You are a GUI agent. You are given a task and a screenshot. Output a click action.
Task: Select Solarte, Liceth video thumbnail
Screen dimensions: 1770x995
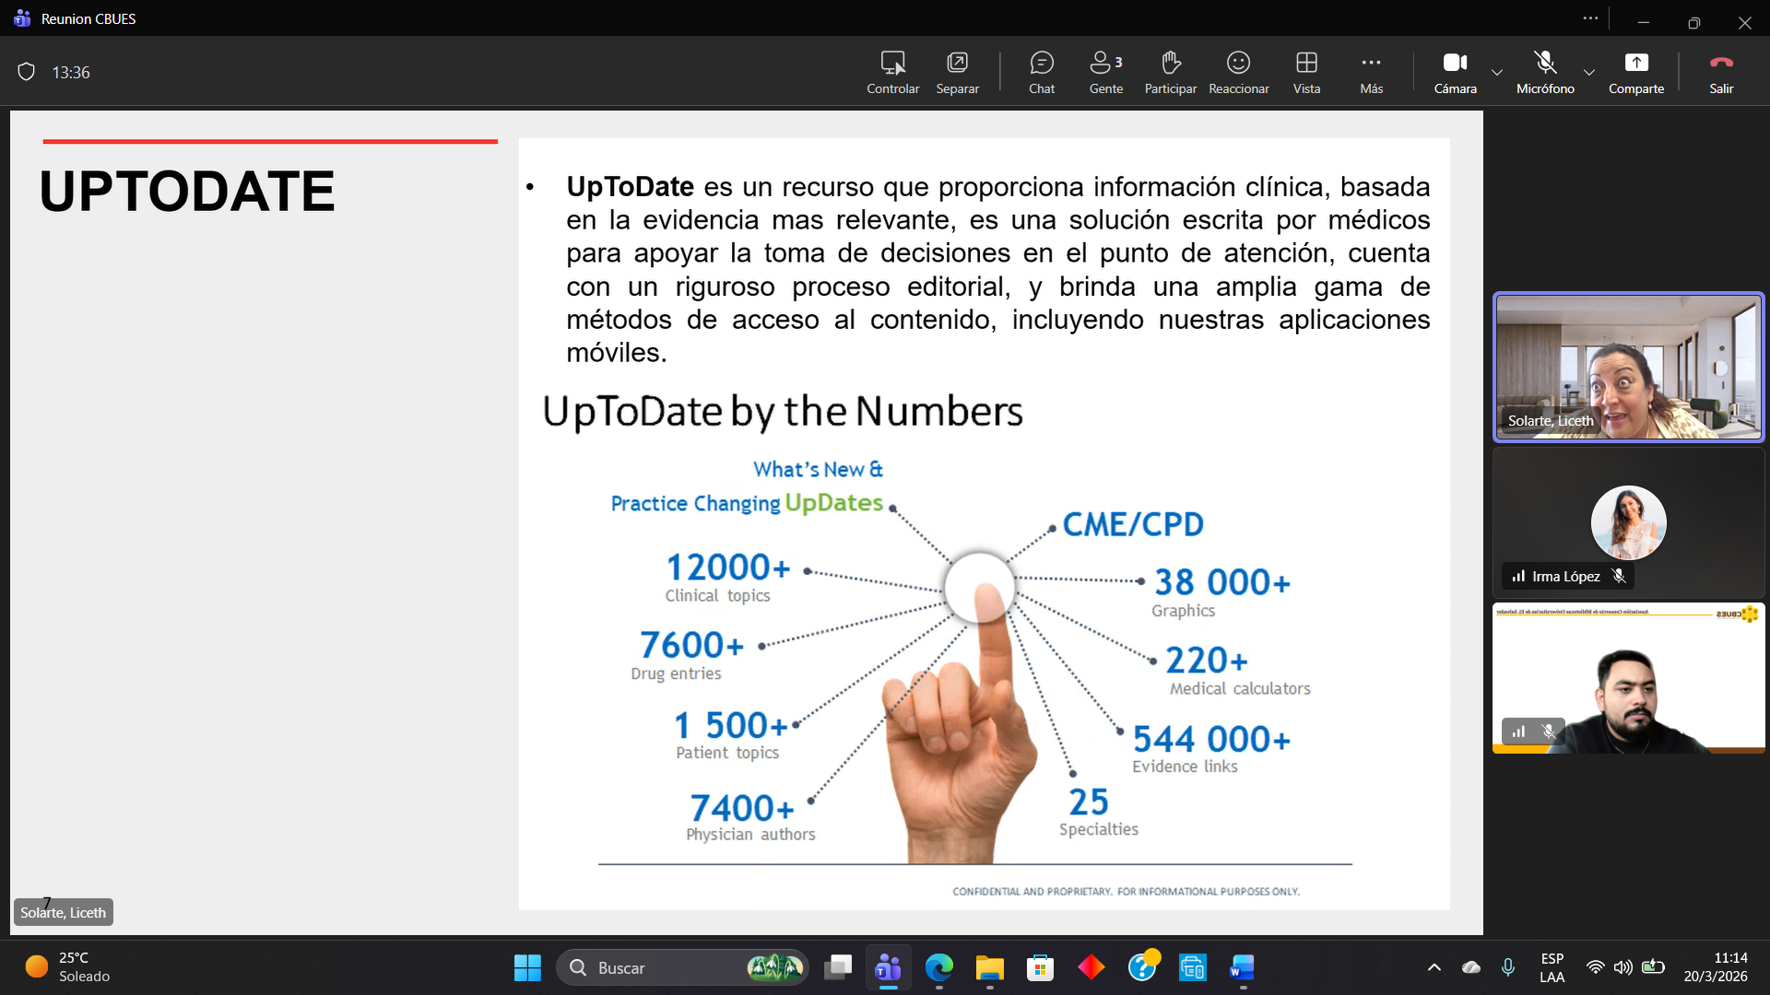[x=1628, y=367]
